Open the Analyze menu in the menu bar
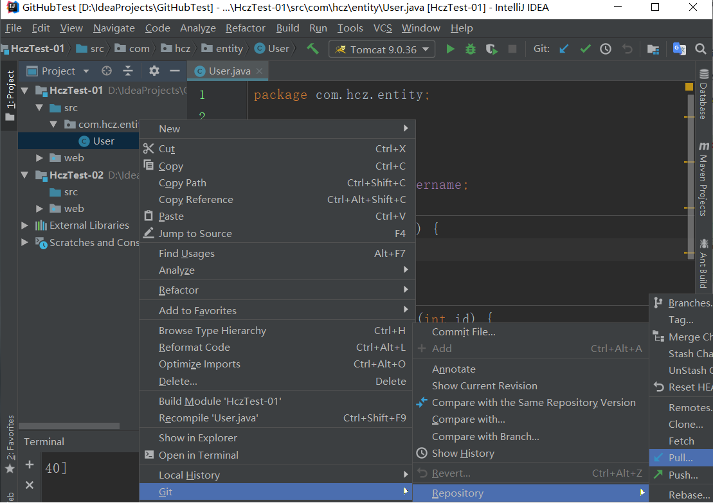The image size is (713, 503). [x=198, y=28]
